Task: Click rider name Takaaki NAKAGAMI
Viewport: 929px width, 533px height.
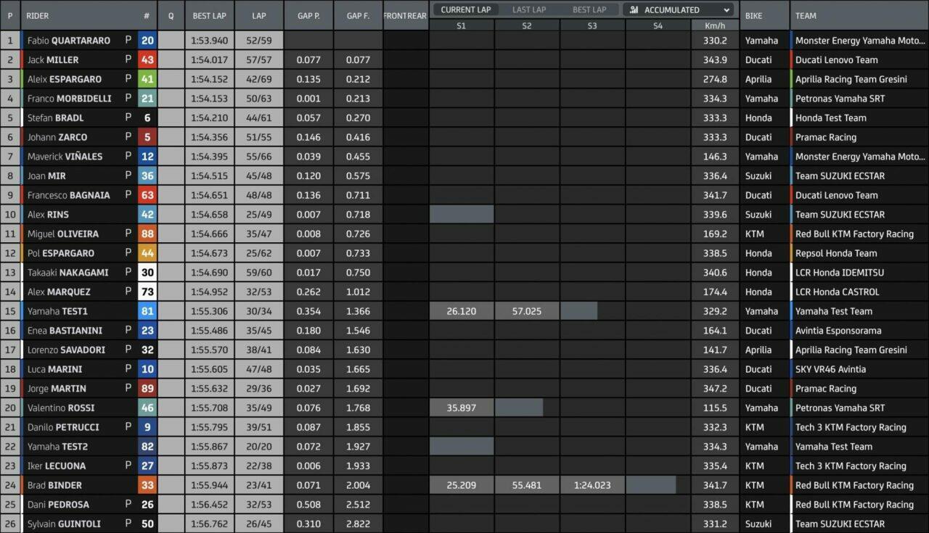Action: (67, 273)
